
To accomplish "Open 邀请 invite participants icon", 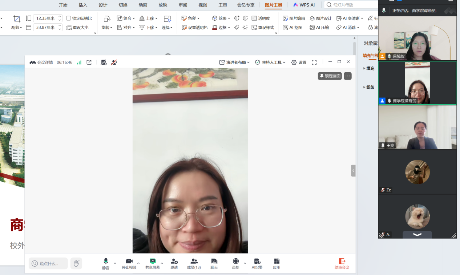I will [x=174, y=263].
